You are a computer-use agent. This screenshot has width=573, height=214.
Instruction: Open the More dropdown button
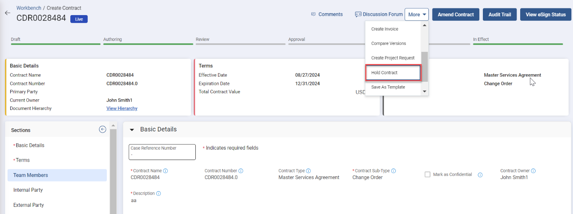(x=417, y=14)
